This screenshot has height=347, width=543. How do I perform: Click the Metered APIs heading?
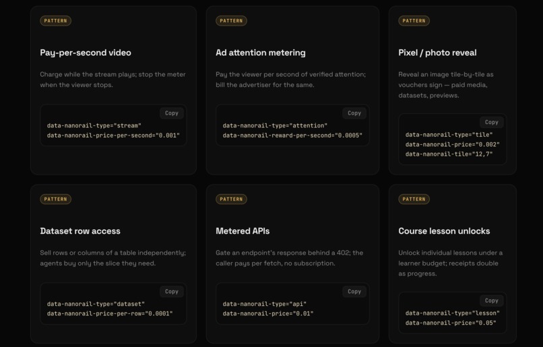point(243,231)
